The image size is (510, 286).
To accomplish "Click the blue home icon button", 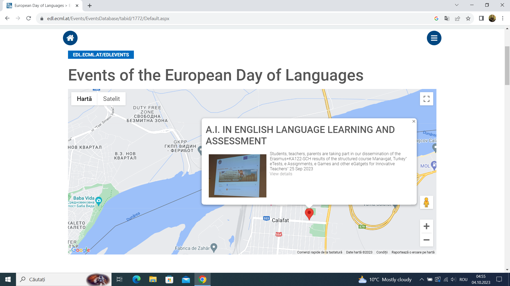I will pyautogui.click(x=70, y=38).
